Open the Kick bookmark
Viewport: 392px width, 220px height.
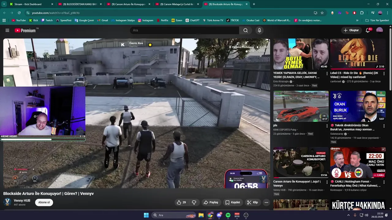(x=33, y=20)
